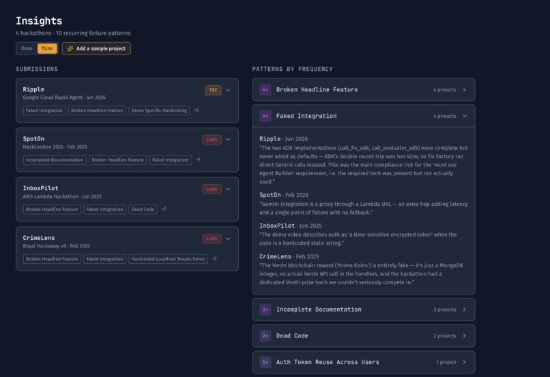Click the 1× badge on Auth Token Reuse

click(x=265, y=362)
